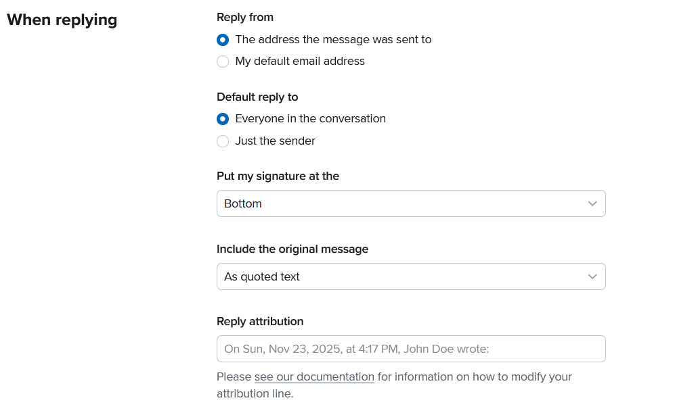The width and height of the screenshot is (675, 413).
Task: Click the "Default reply to" label
Action: [x=257, y=97]
